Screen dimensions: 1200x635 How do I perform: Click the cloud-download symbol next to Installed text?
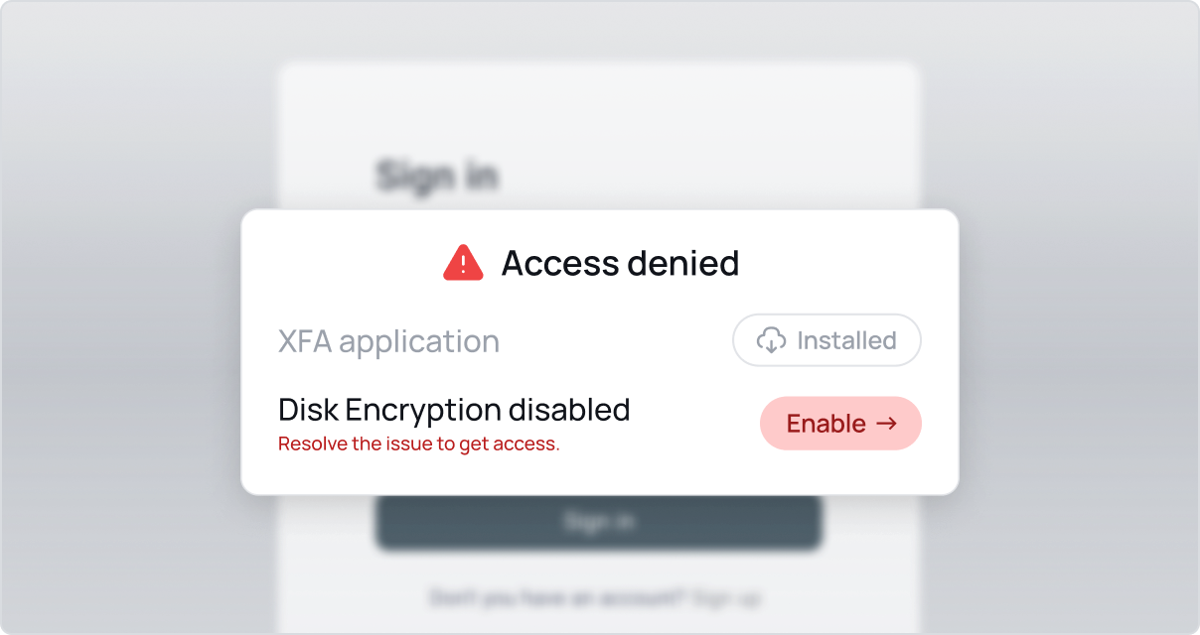pos(772,340)
